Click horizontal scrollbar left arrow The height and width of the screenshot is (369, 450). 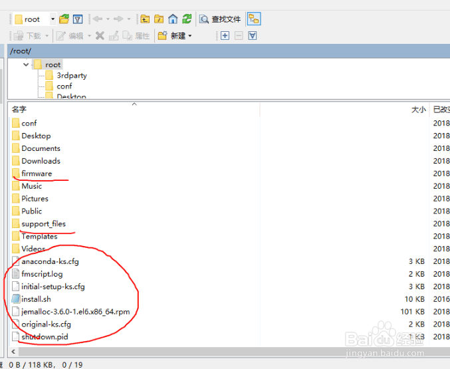pos(13,352)
